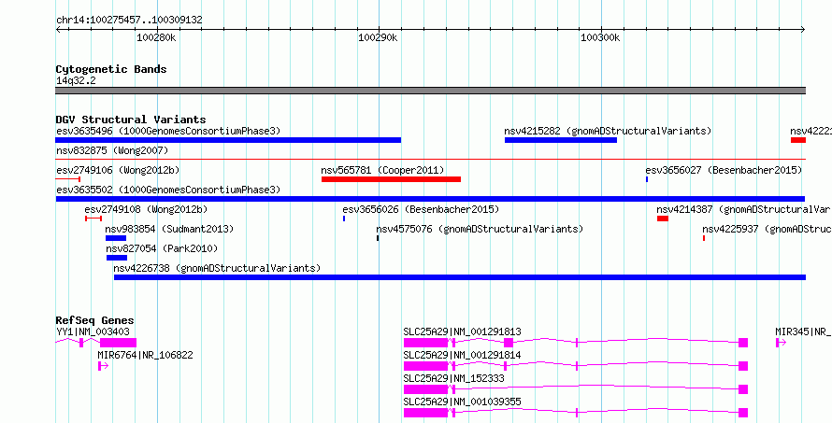This screenshot has height=423, width=832.
Task: Click the esv2749106 (Wong2012b) label
Action: (118, 170)
